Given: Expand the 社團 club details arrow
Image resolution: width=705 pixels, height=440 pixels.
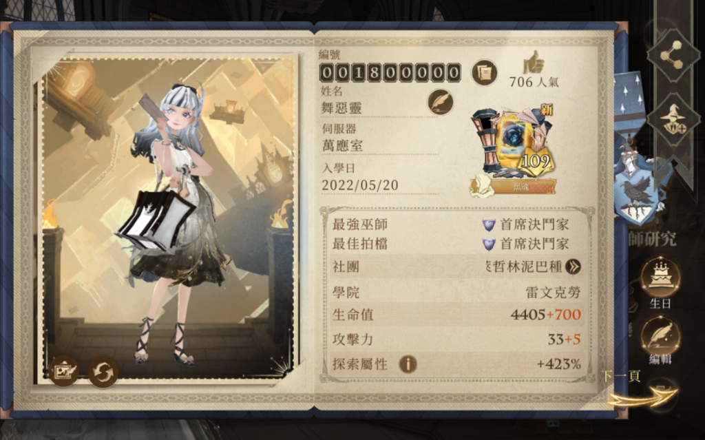Looking at the screenshot, I should [x=573, y=266].
